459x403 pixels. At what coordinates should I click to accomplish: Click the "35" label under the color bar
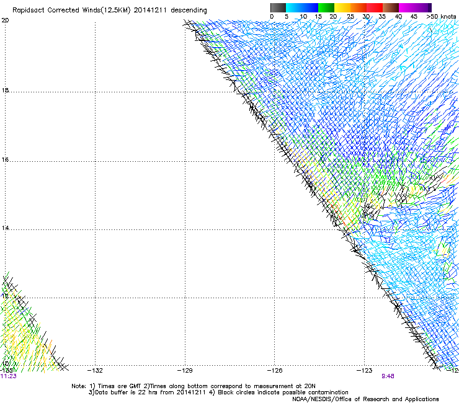click(x=382, y=17)
